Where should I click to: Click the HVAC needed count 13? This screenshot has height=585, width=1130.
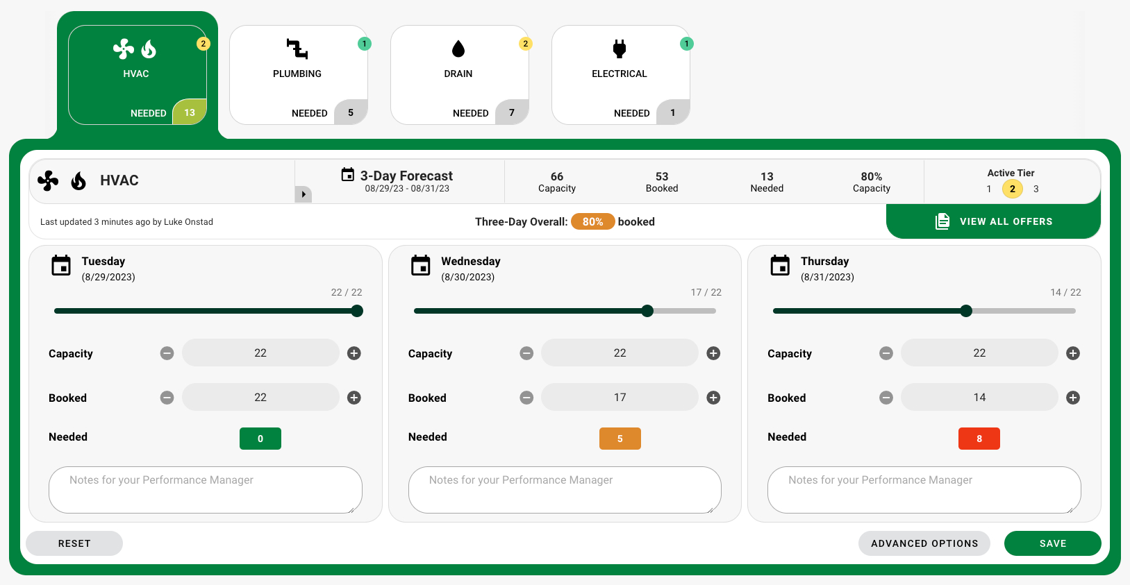[x=190, y=112]
